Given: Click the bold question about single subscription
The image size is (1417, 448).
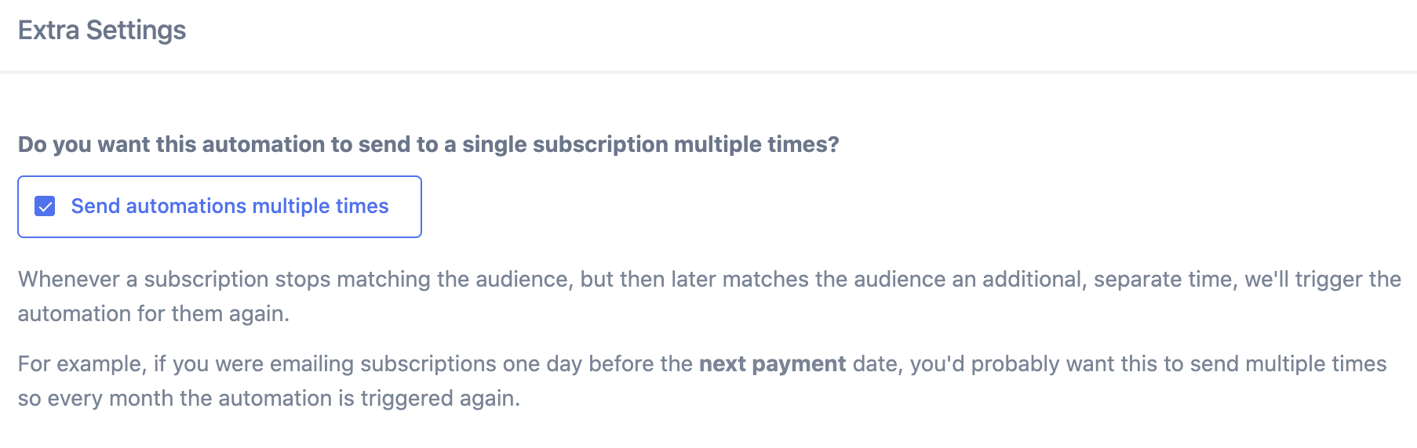Looking at the screenshot, I should click(428, 144).
